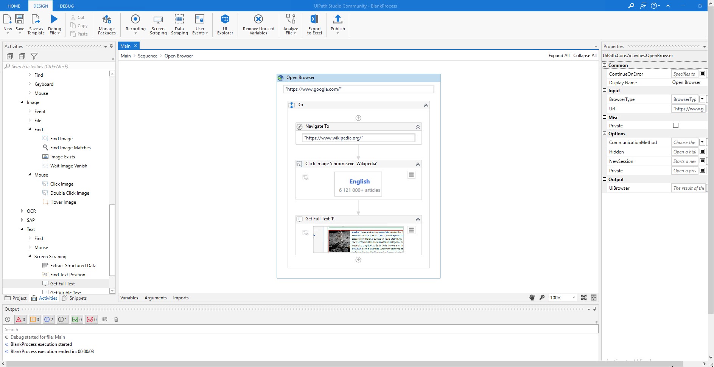Click the Publish icon

click(338, 19)
